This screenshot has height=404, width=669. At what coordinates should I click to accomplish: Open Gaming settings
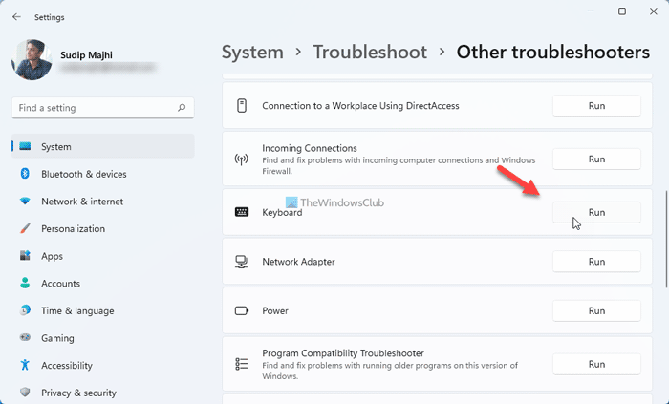coord(57,338)
